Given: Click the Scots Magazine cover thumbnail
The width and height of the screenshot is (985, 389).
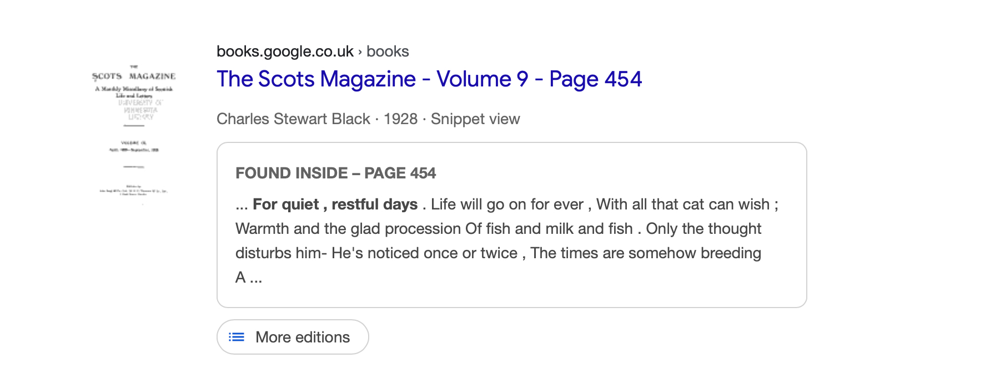Looking at the screenshot, I should tap(134, 133).
